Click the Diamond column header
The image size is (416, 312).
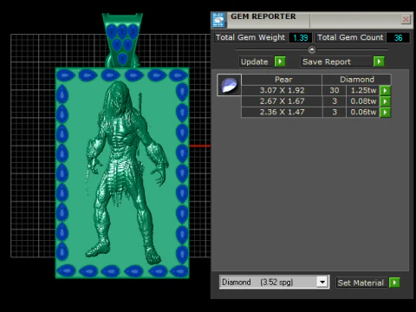(357, 80)
